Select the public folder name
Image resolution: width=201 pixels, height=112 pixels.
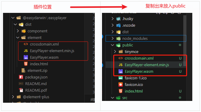[x=128, y=45]
